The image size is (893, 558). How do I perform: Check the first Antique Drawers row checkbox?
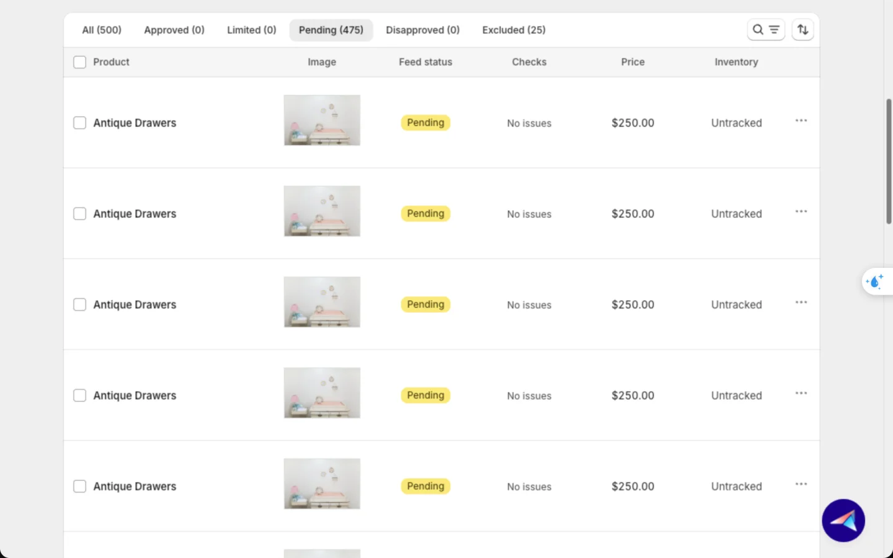click(80, 123)
